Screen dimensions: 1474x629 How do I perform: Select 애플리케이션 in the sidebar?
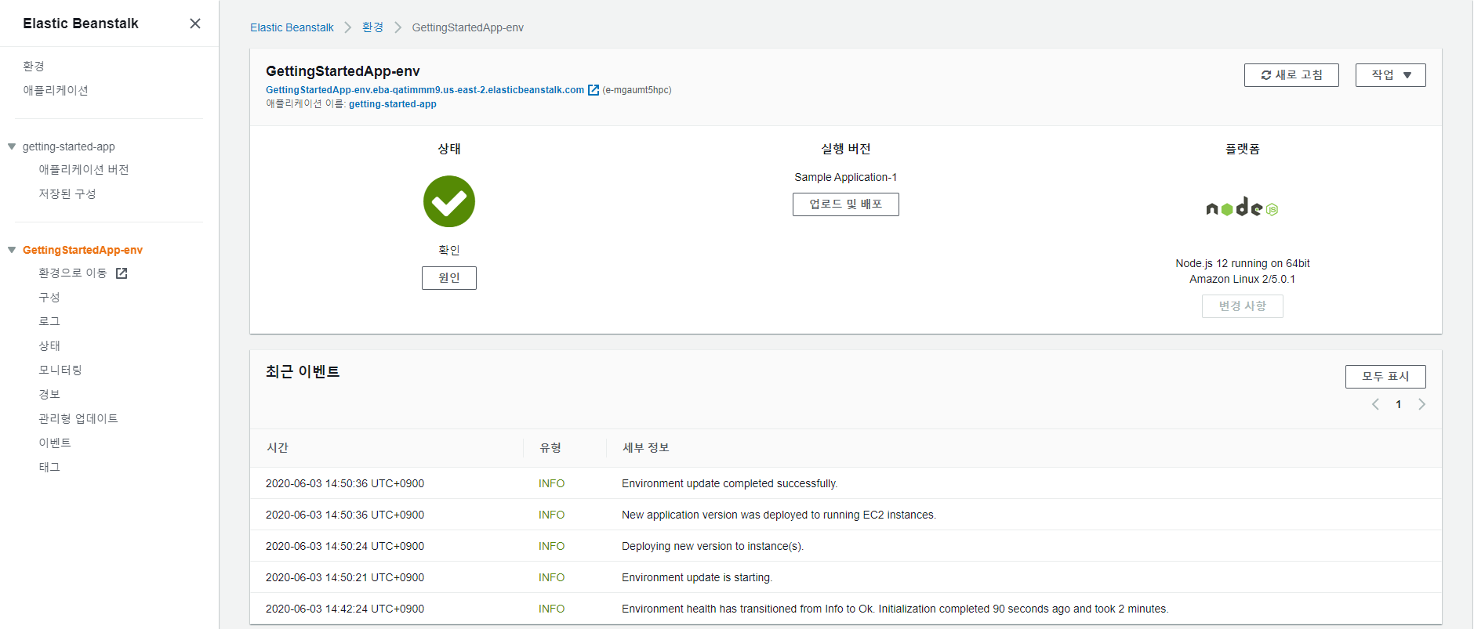(56, 91)
